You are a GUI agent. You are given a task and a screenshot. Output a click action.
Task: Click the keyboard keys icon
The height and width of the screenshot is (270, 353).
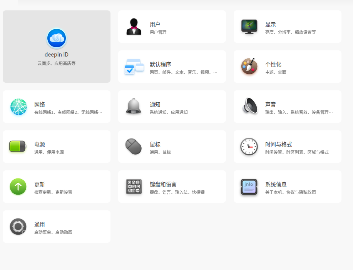[x=134, y=187]
